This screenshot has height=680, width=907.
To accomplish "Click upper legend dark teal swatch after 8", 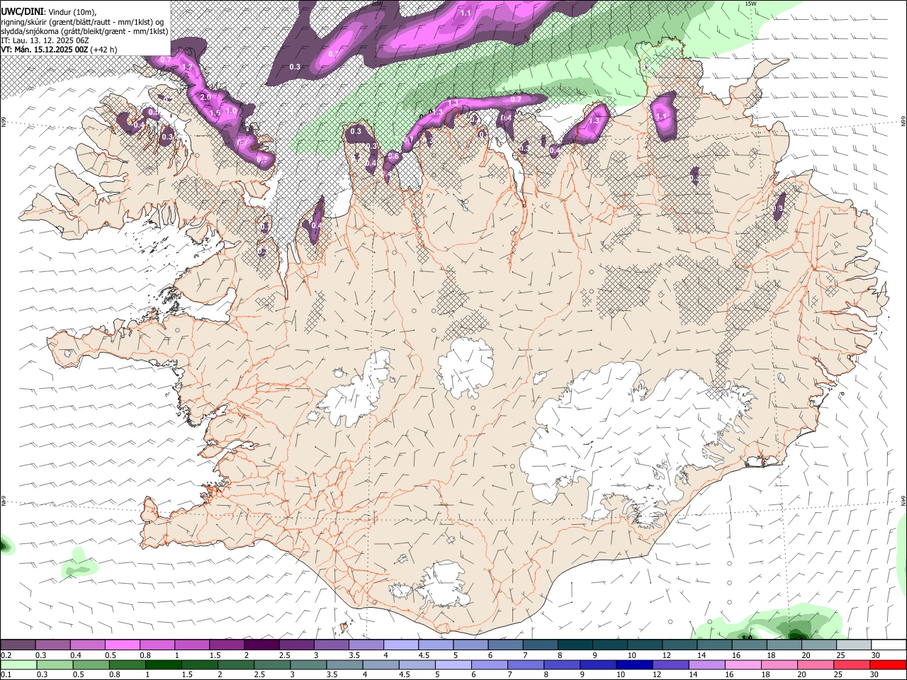I will [x=575, y=645].
